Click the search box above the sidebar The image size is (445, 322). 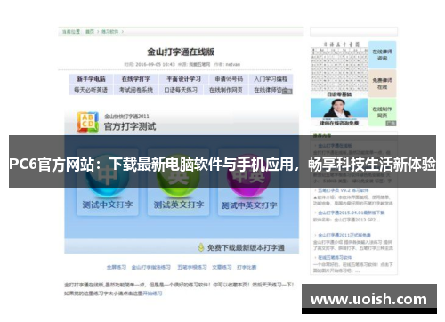353,32
